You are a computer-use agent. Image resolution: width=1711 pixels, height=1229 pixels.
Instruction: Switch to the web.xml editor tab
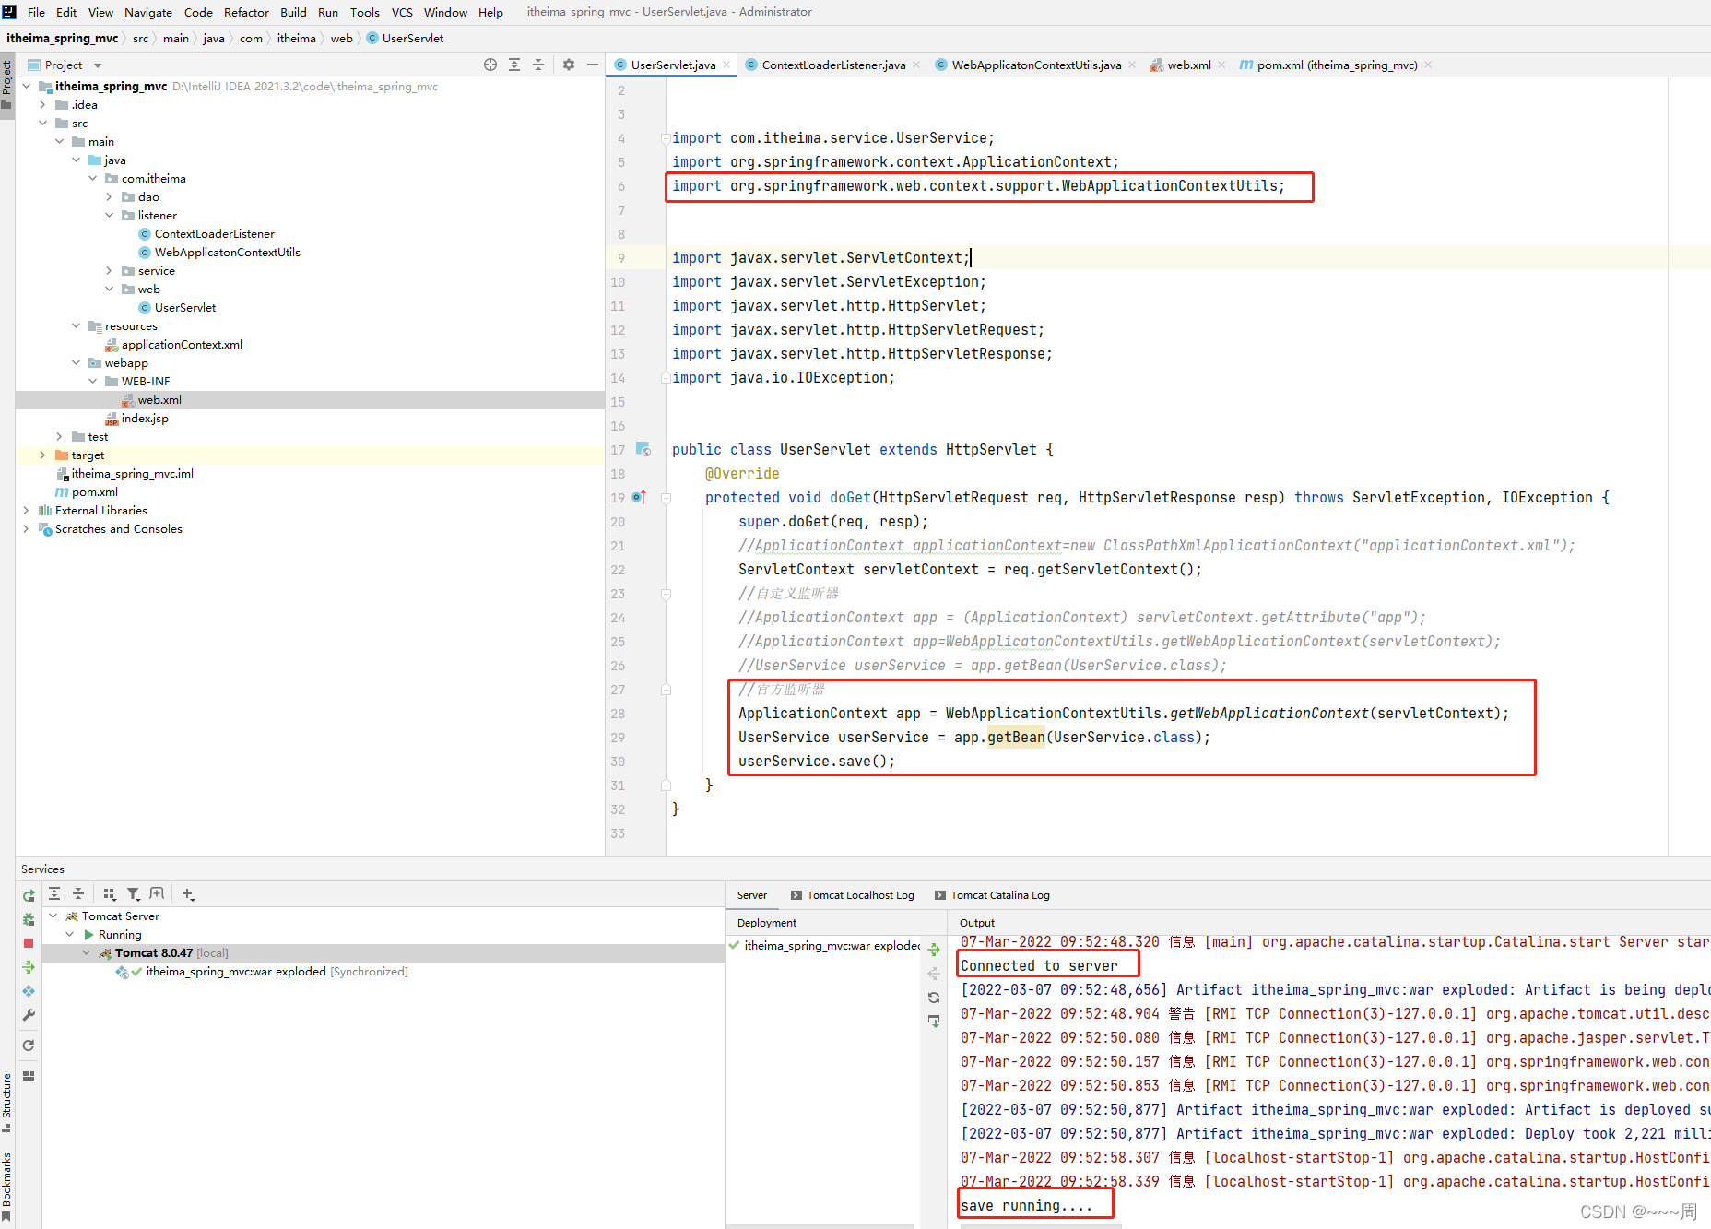pos(1189,65)
